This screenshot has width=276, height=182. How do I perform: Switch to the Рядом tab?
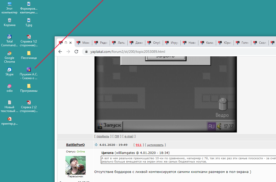[101, 43]
